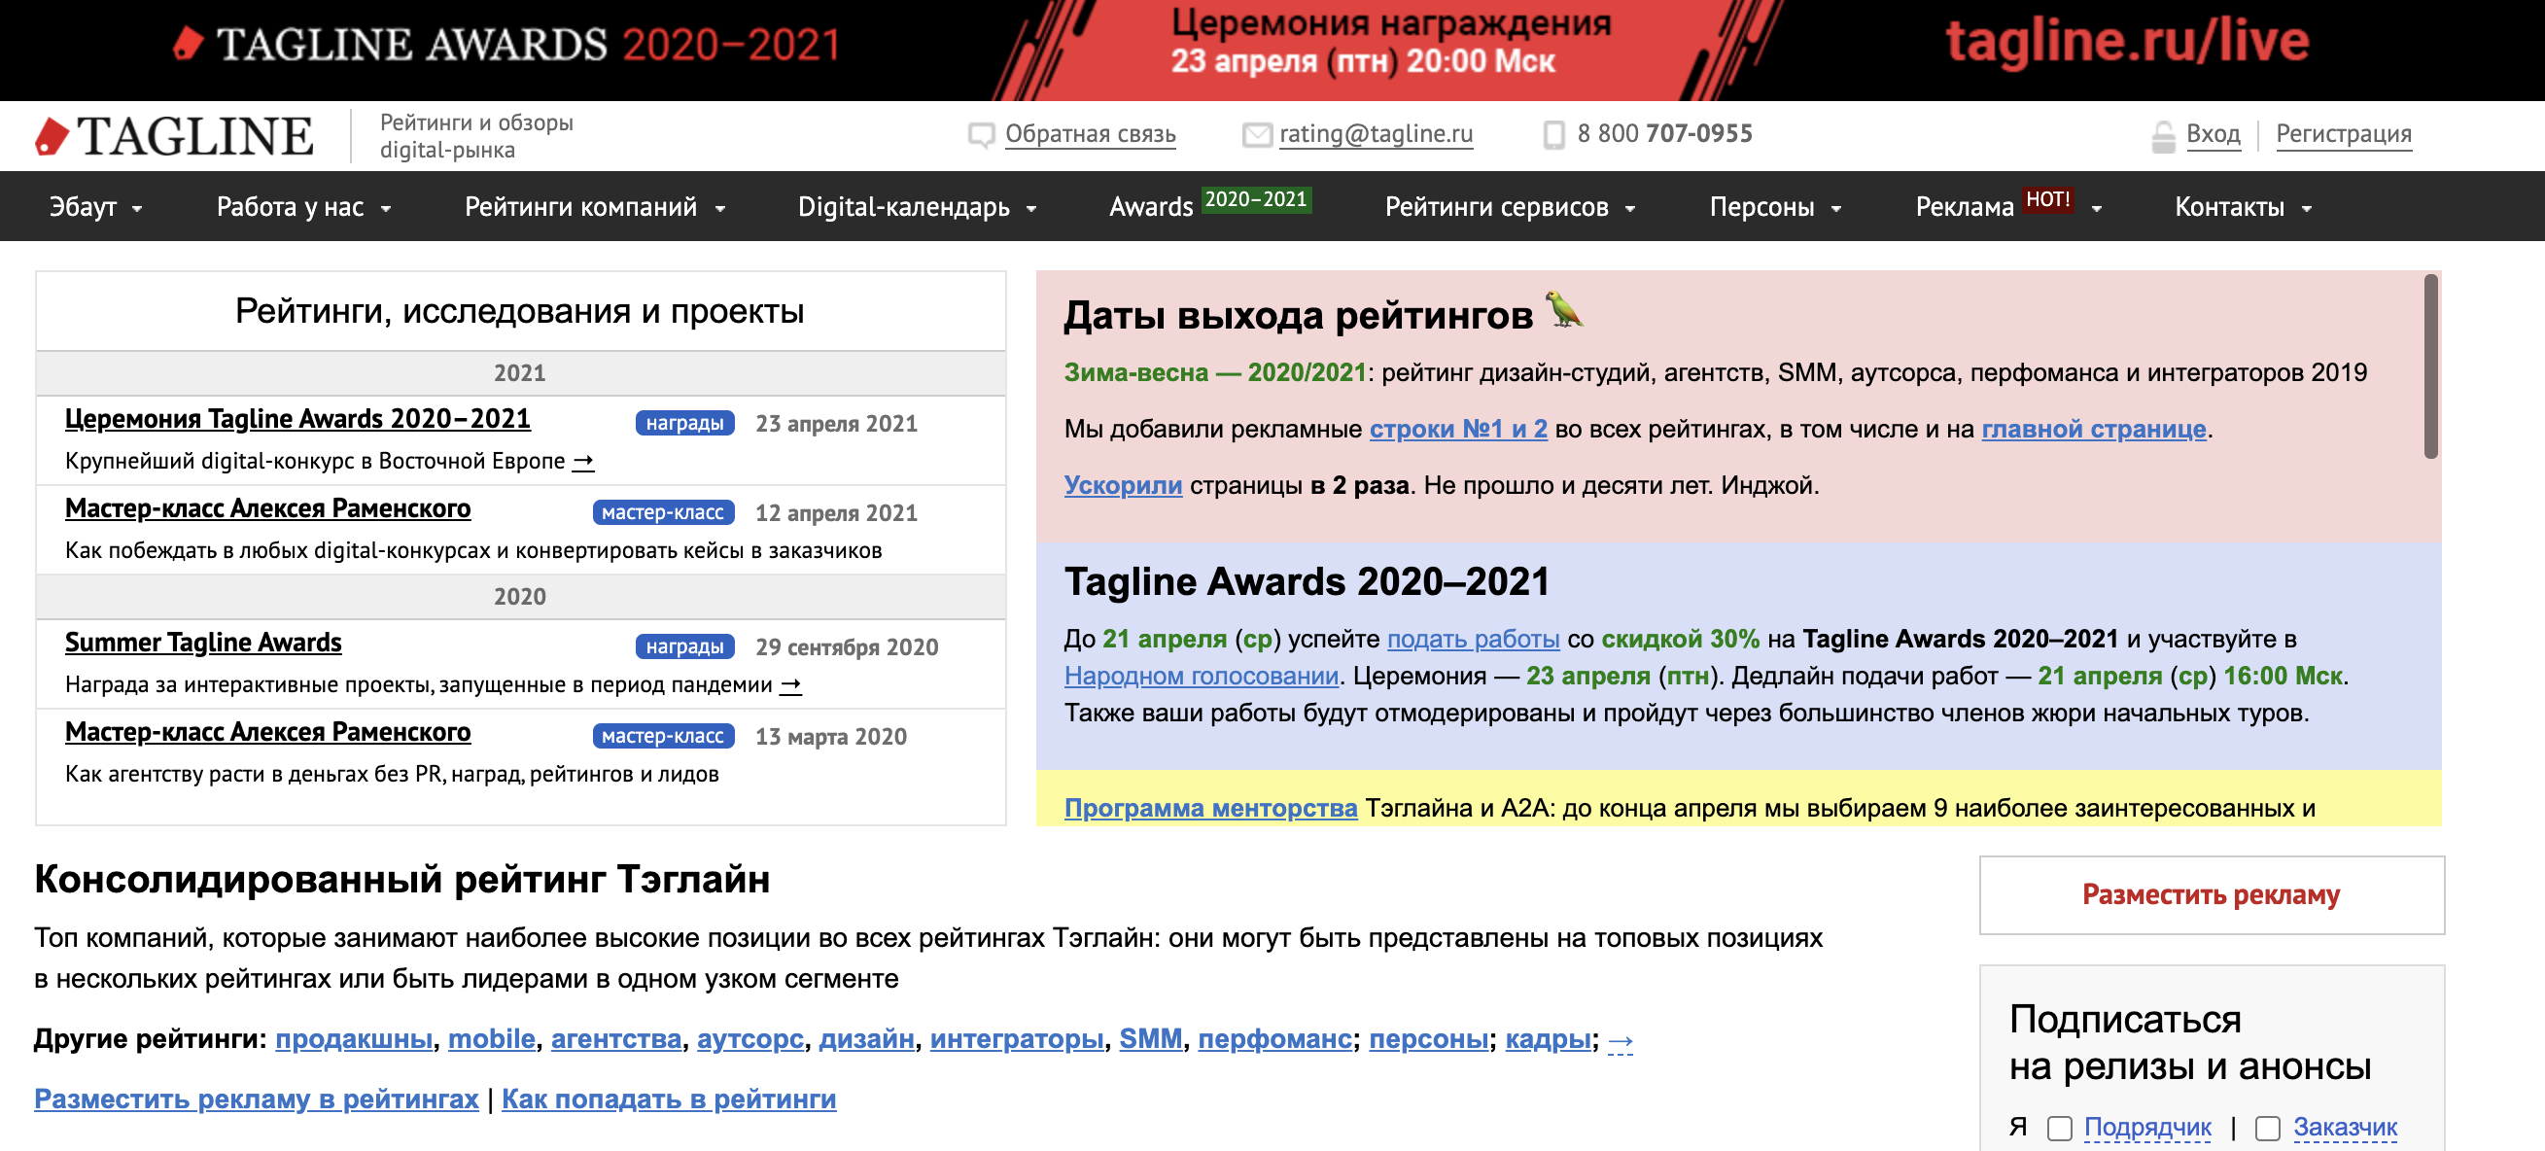Check the Заказчик checkbox
The height and width of the screenshot is (1151, 2545).
tap(2267, 1129)
